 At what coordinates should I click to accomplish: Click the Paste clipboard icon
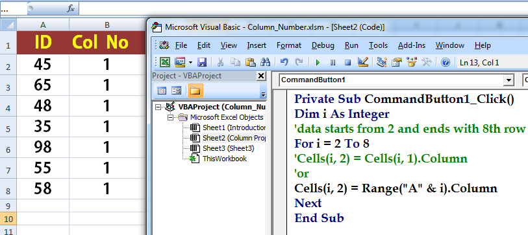pos(250,62)
